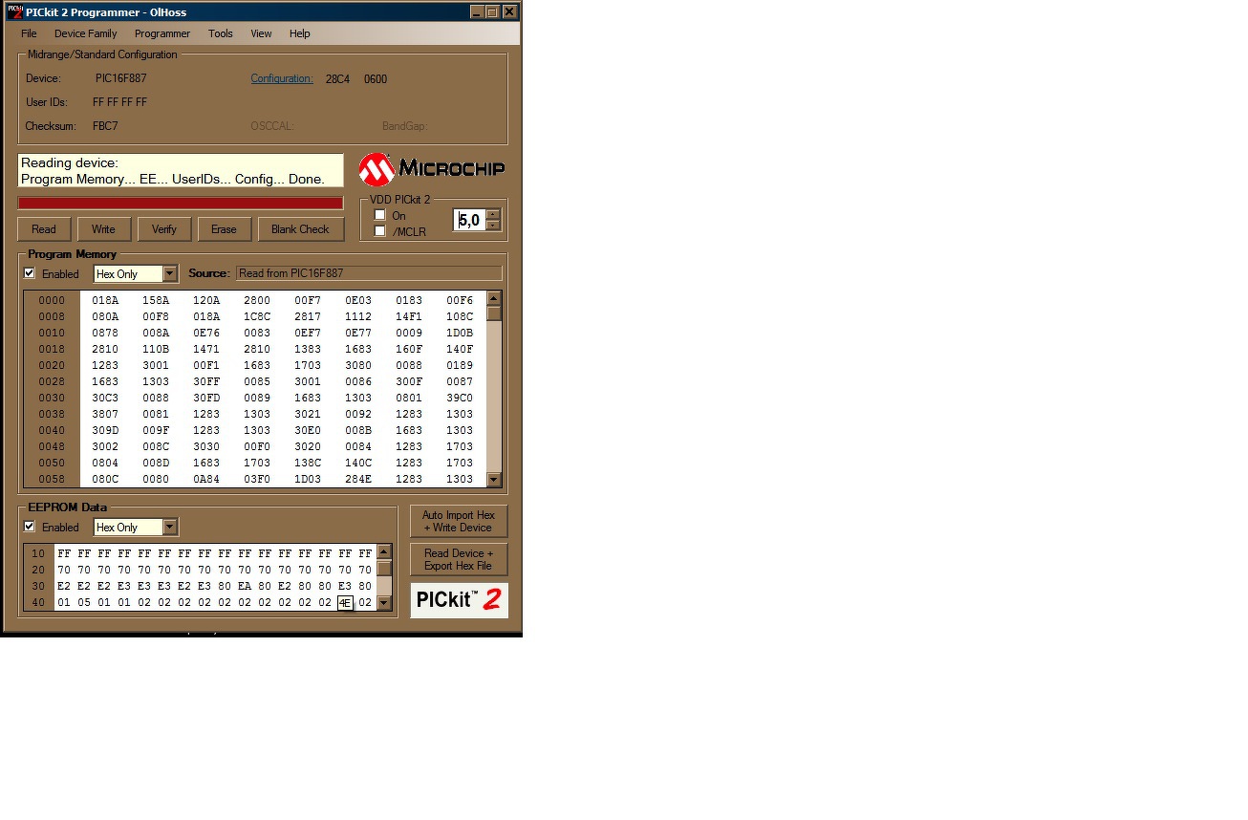Open the Programmer menu
1248x820 pixels.
[162, 33]
